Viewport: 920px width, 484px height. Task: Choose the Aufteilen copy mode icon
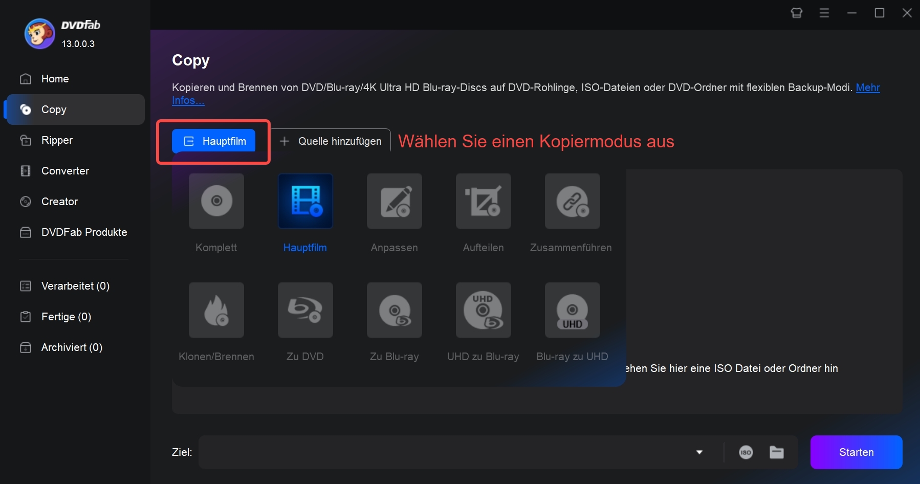(484, 201)
